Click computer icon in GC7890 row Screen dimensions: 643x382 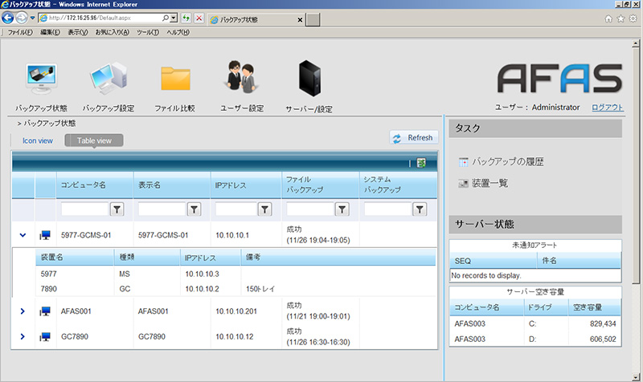pos(45,336)
